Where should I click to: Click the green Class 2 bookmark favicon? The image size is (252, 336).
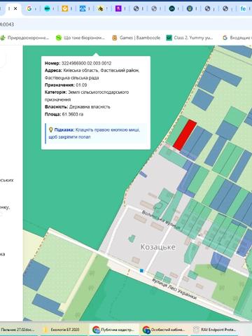169,38
